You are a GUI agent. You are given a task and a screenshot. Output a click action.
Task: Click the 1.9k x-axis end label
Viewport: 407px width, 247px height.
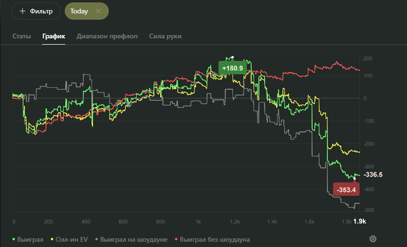[360, 221]
